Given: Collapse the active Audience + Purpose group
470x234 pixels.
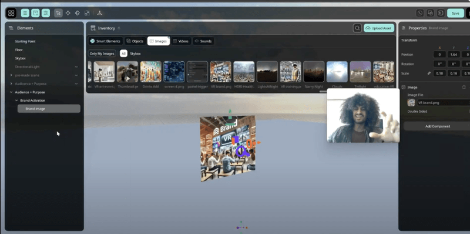Looking at the screenshot, I should pos(11,92).
